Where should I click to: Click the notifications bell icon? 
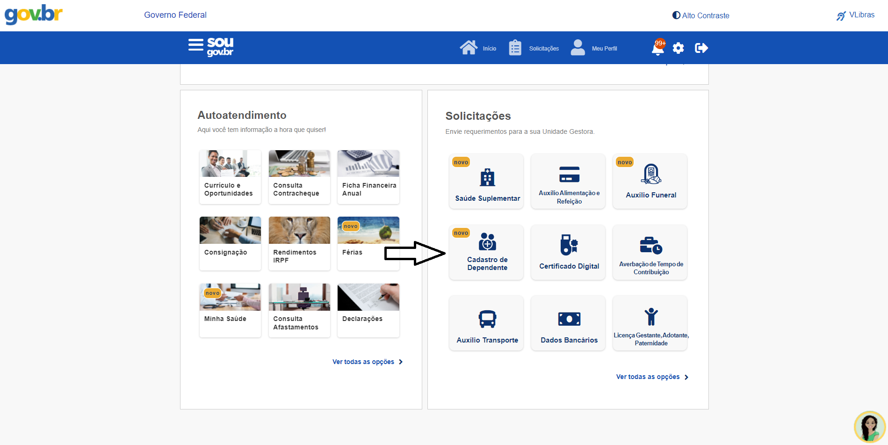[657, 48]
